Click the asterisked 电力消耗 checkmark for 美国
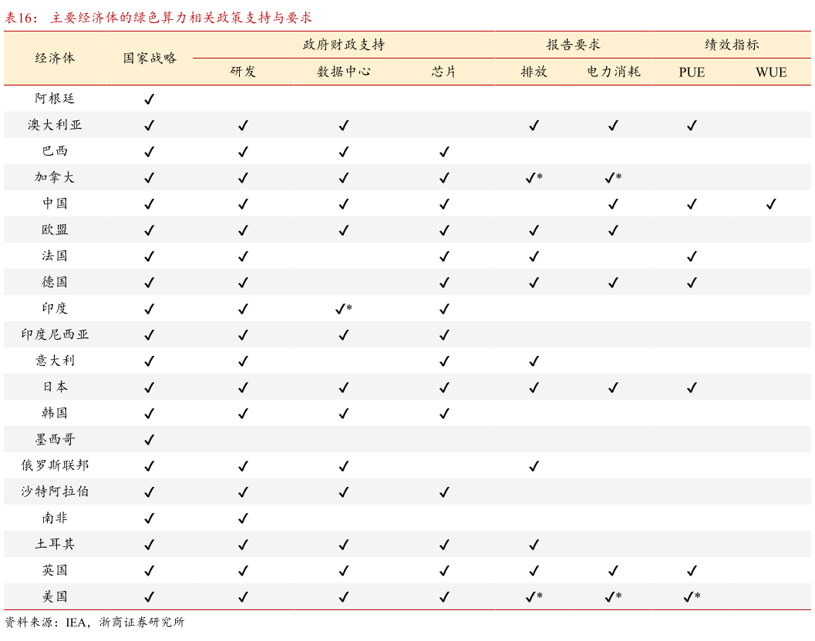The image size is (815, 641). [613, 597]
